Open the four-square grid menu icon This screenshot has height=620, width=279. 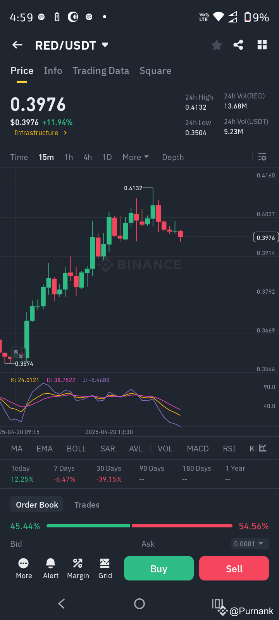[262, 45]
